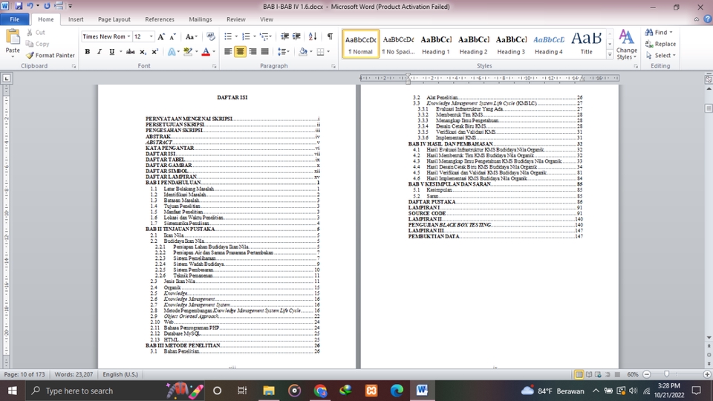This screenshot has width=713, height=401.
Task: Open the line spacing dropdown
Action: point(283,52)
